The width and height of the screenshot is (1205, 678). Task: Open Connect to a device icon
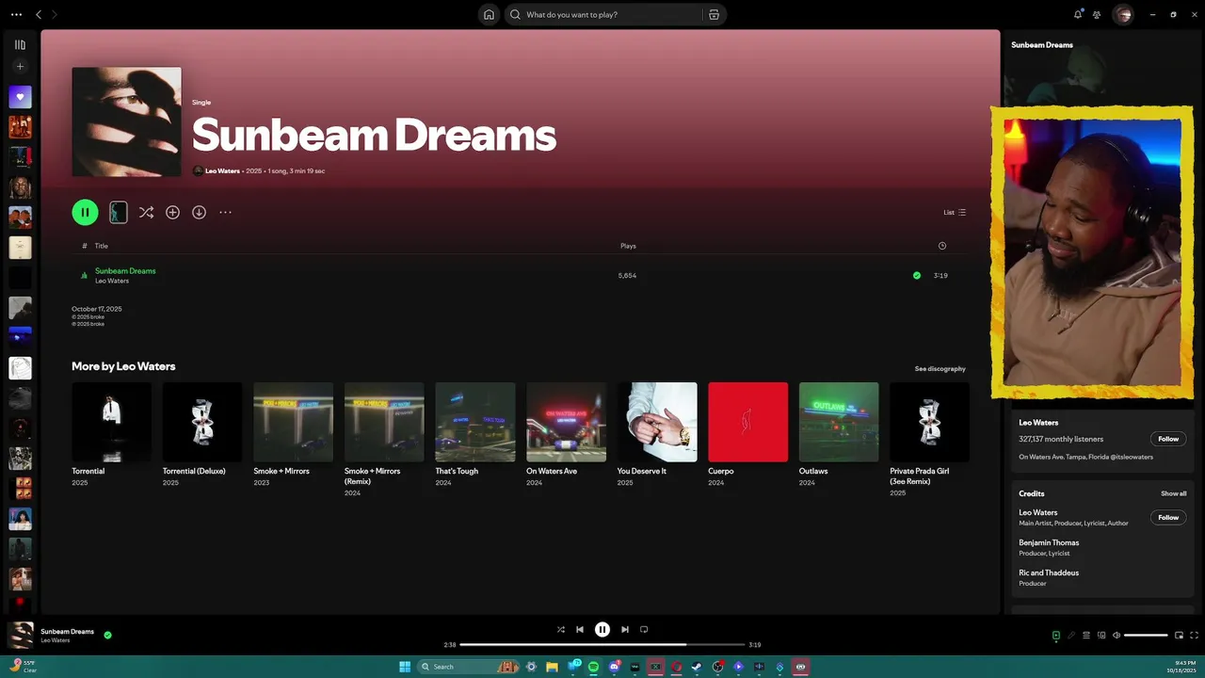(x=1101, y=636)
